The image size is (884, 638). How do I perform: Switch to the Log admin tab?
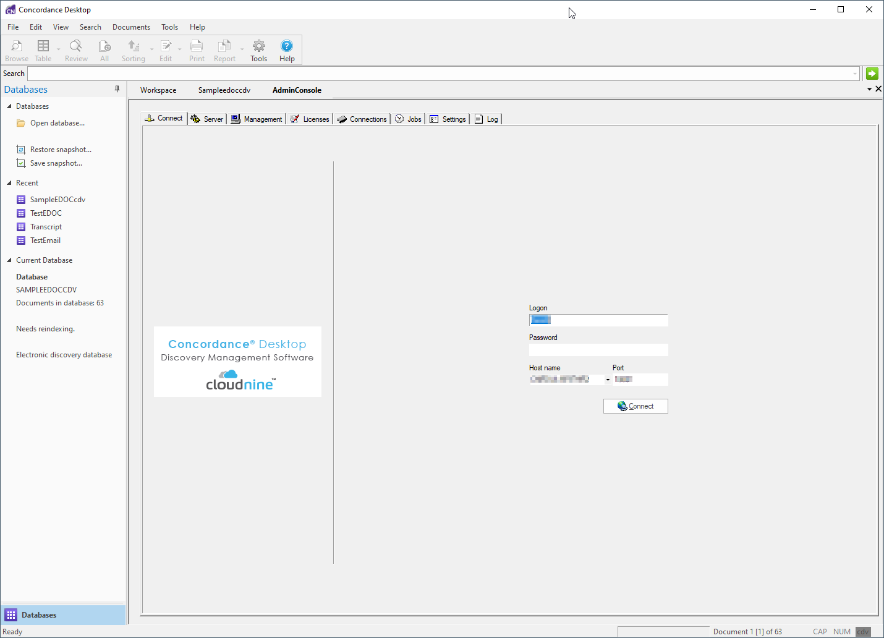pyautogui.click(x=486, y=119)
